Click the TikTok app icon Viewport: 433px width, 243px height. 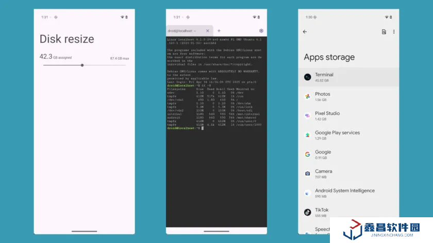[x=307, y=212]
